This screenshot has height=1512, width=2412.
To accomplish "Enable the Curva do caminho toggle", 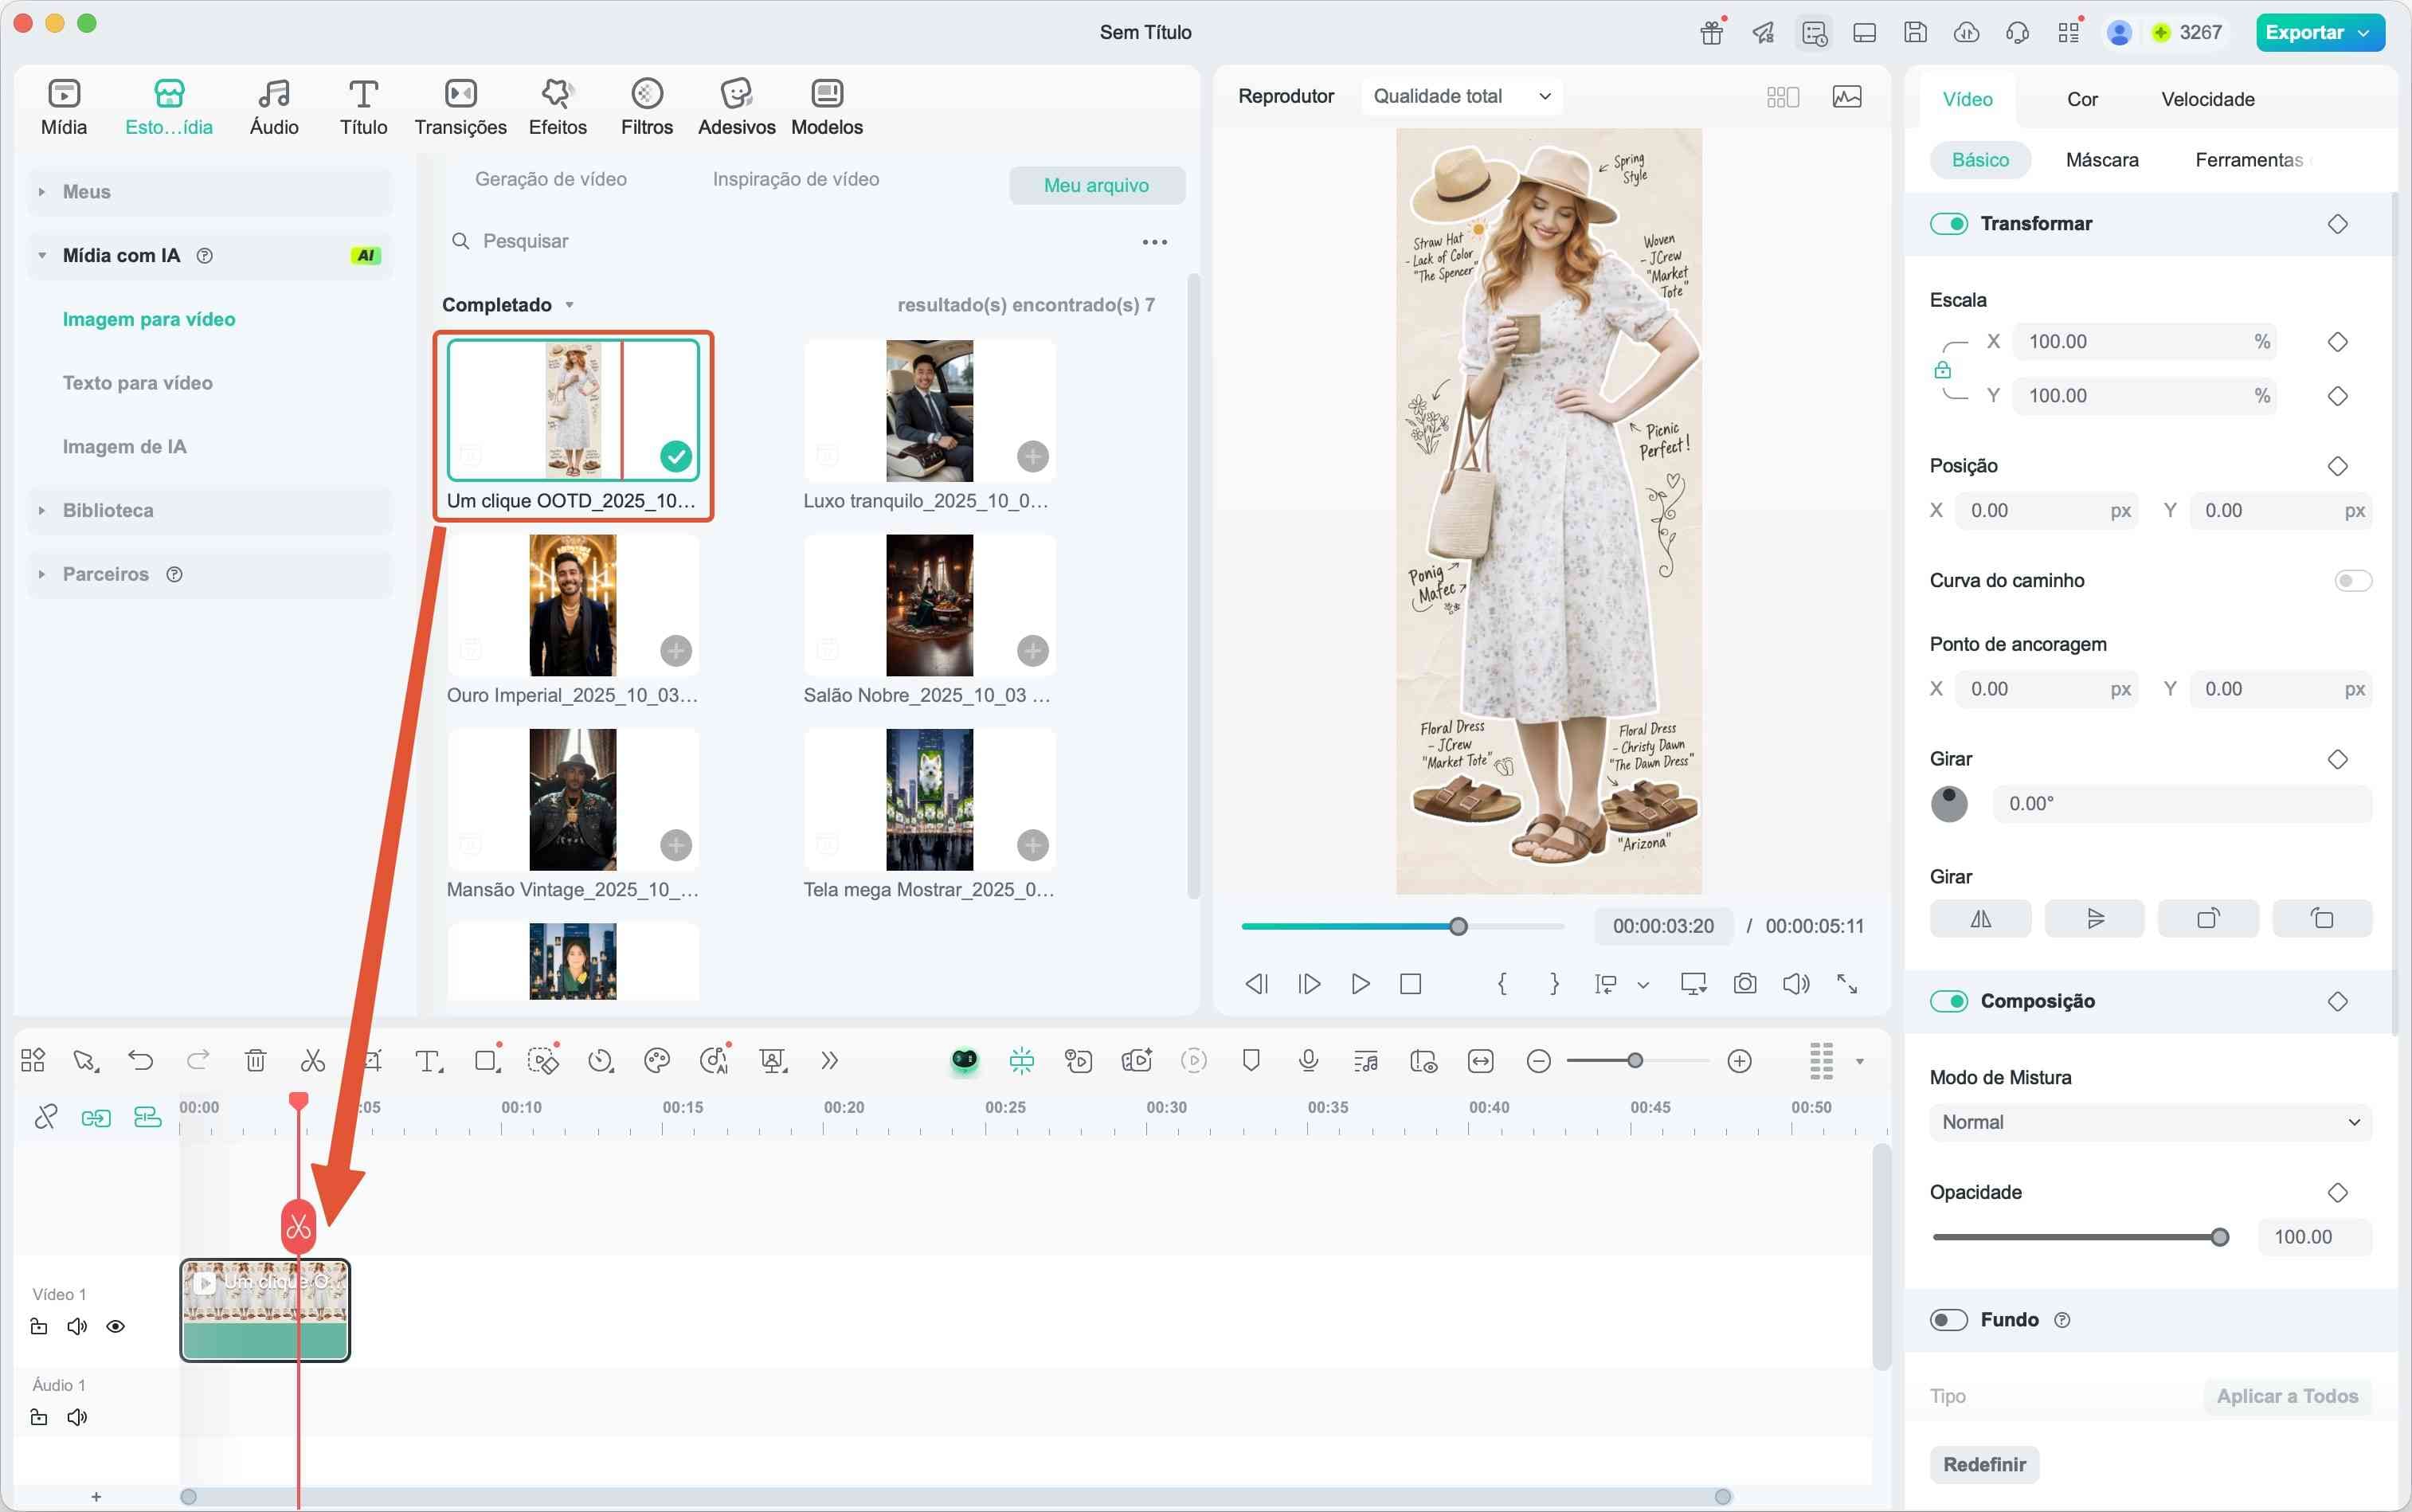I will click(x=2352, y=581).
